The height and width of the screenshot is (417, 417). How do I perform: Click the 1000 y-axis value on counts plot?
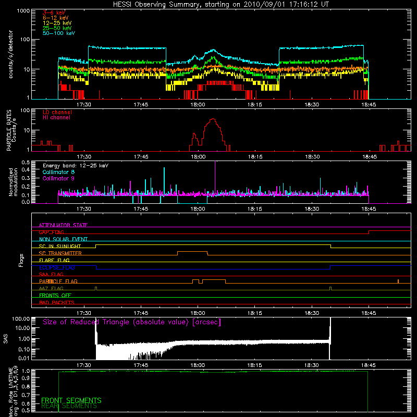point(23,11)
